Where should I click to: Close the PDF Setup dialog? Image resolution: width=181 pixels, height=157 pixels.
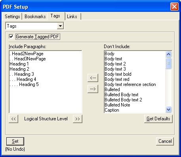pos(174,7)
